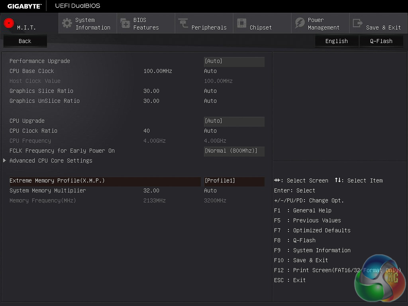Open the CPU Upgrade Auto dropdown
408x306 pixels.
pos(234,121)
